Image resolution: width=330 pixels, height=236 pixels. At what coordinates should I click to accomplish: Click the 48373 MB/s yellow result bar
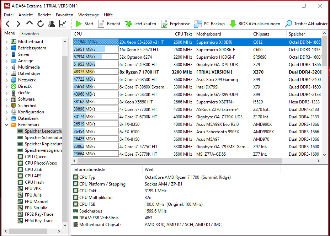pos(96,72)
